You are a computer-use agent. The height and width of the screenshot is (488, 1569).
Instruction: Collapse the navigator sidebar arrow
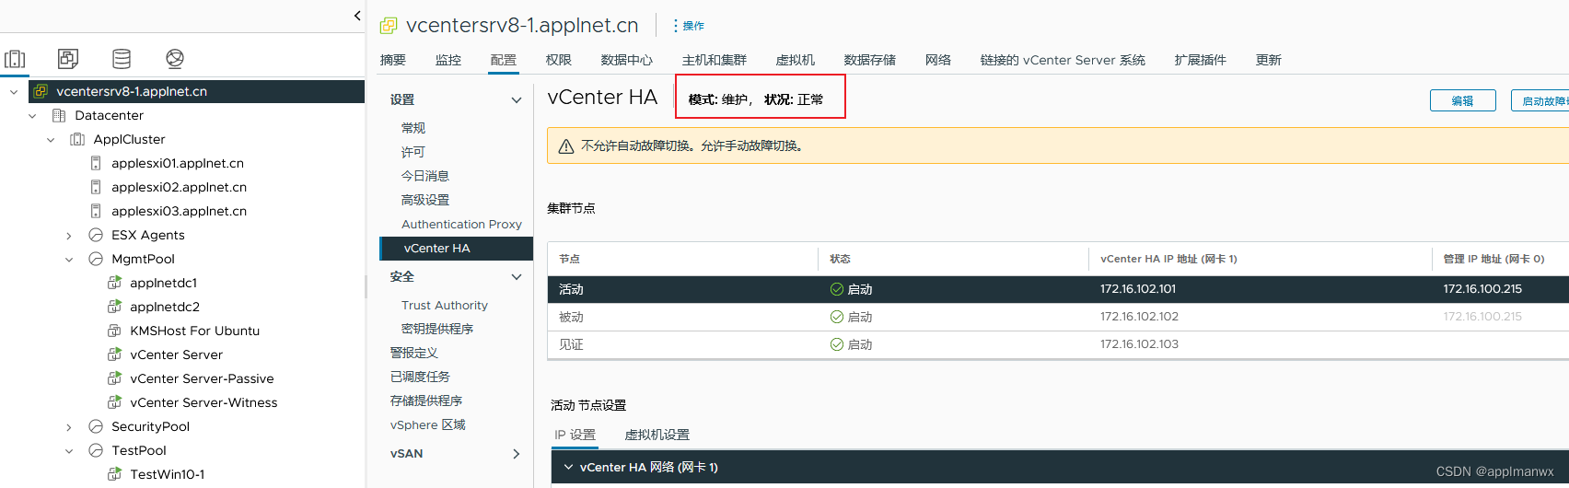coord(357,16)
